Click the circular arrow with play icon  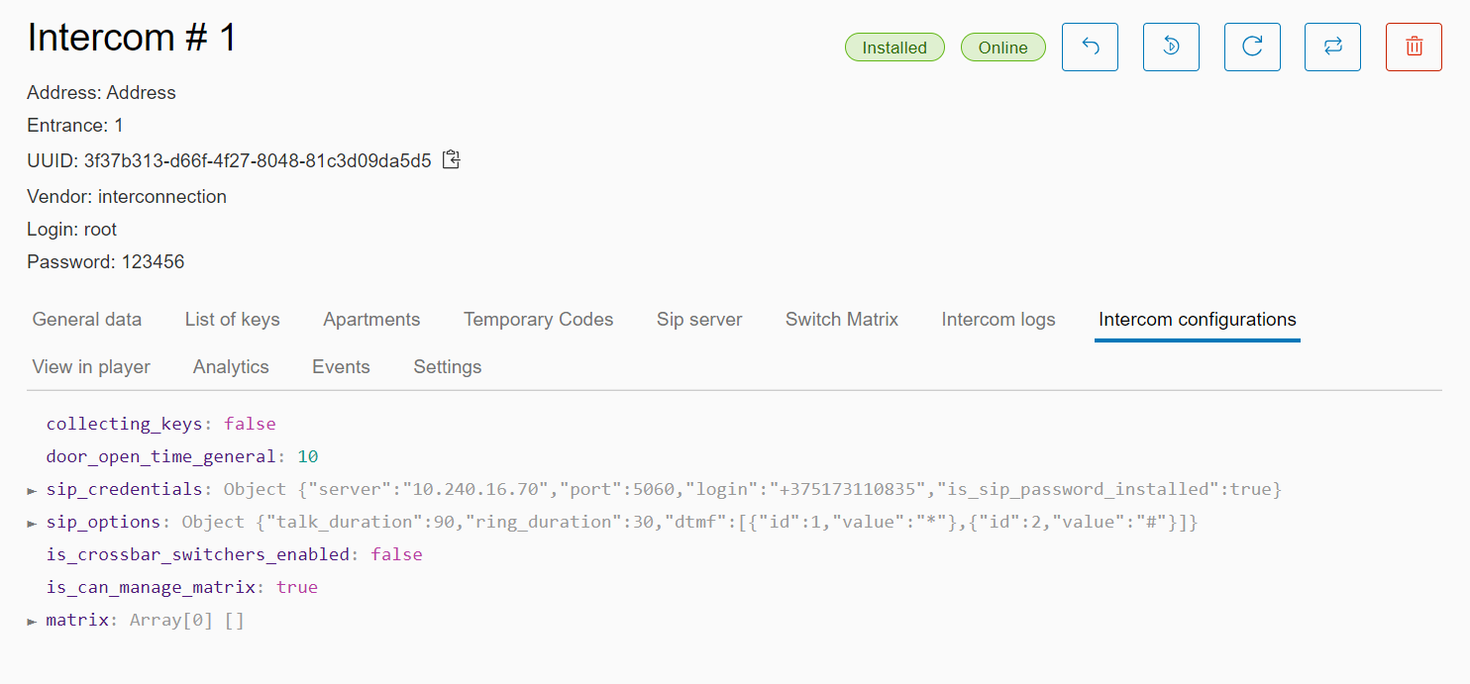pyautogui.click(x=1171, y=47)
